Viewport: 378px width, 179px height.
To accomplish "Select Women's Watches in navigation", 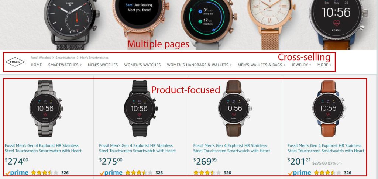I will tap(142, 65).
